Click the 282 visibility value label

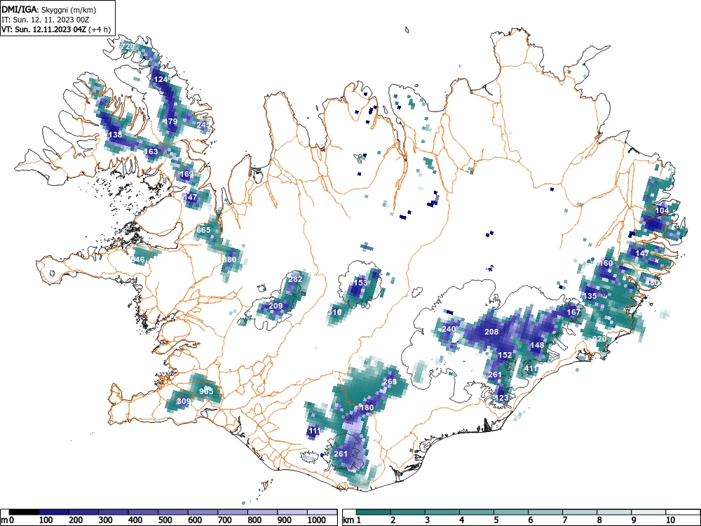click(296, 279)
